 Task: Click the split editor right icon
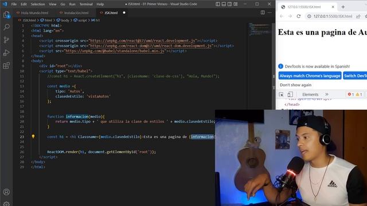(263, 13)
